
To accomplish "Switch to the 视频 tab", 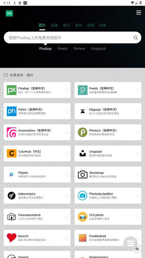I will pos(91,25).
